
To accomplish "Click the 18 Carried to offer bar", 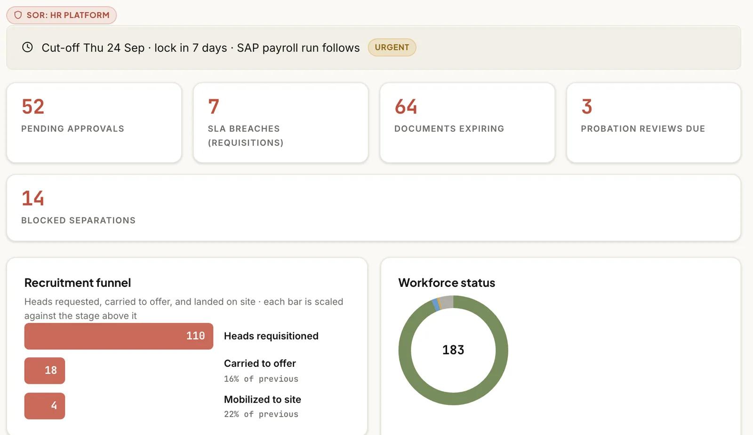I will point(45,371).
